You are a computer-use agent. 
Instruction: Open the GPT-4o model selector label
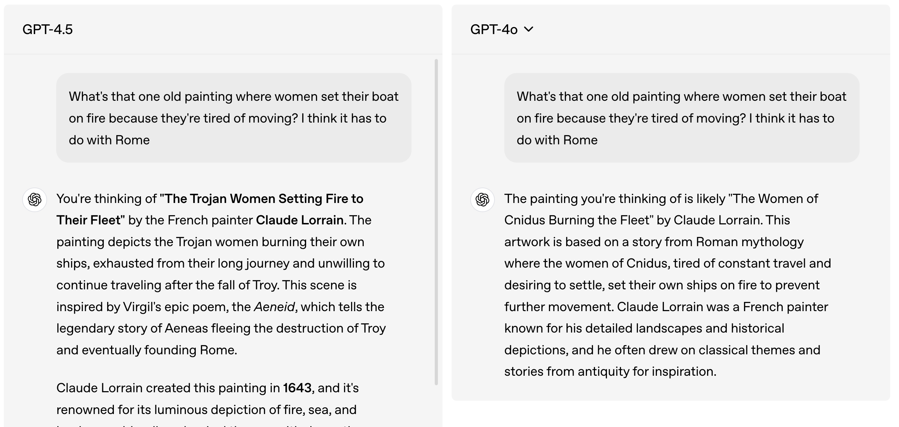coord(494,29)
